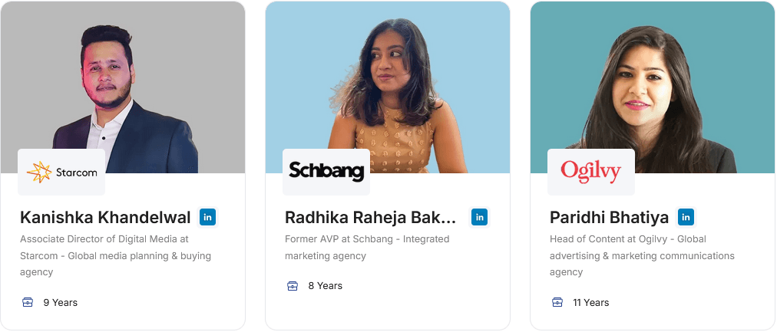Open Kanishka Khandelwal's LinkedIn icon
777x332 pixels.
coord(207,217)
